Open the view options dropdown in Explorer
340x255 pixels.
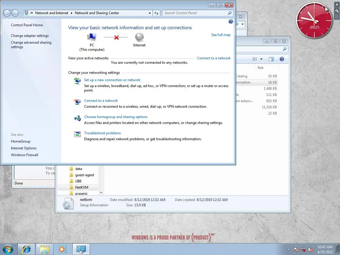[x=261, y=59]
